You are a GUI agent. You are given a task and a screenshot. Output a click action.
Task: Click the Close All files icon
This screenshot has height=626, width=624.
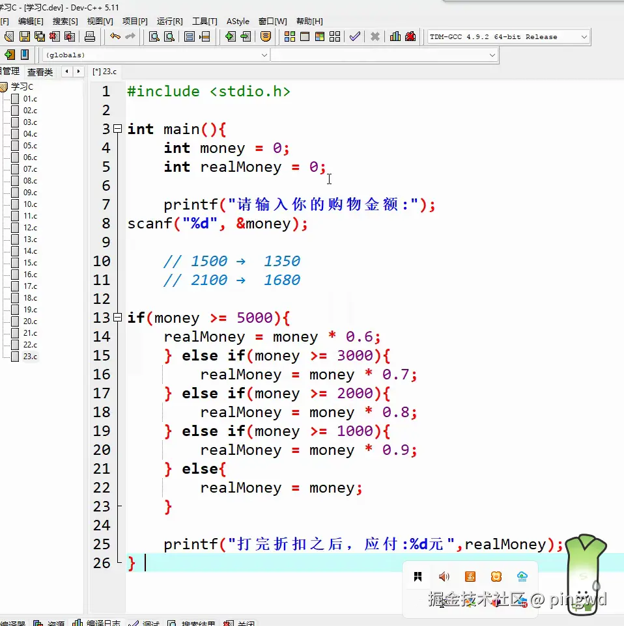(x=70, y=36)
